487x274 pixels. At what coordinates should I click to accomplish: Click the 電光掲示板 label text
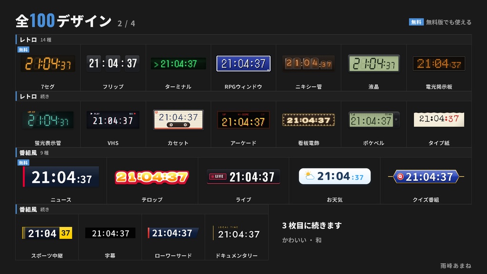439,87
